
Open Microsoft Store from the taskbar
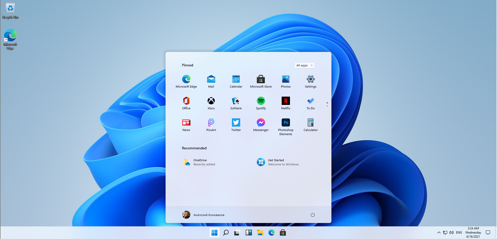(x=283, y=233)
